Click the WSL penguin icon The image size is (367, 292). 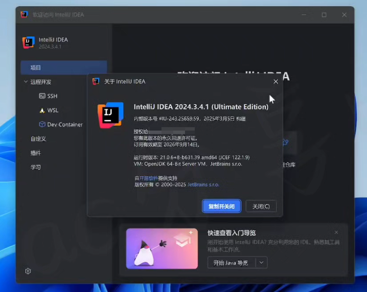tap(42, 111)
